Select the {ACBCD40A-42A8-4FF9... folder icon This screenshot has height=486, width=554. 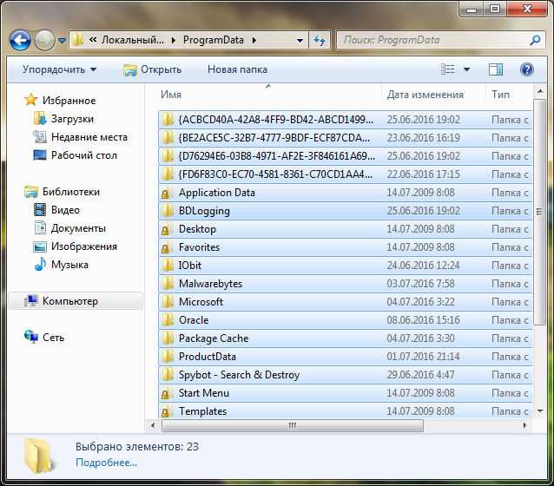pos(168,120)
